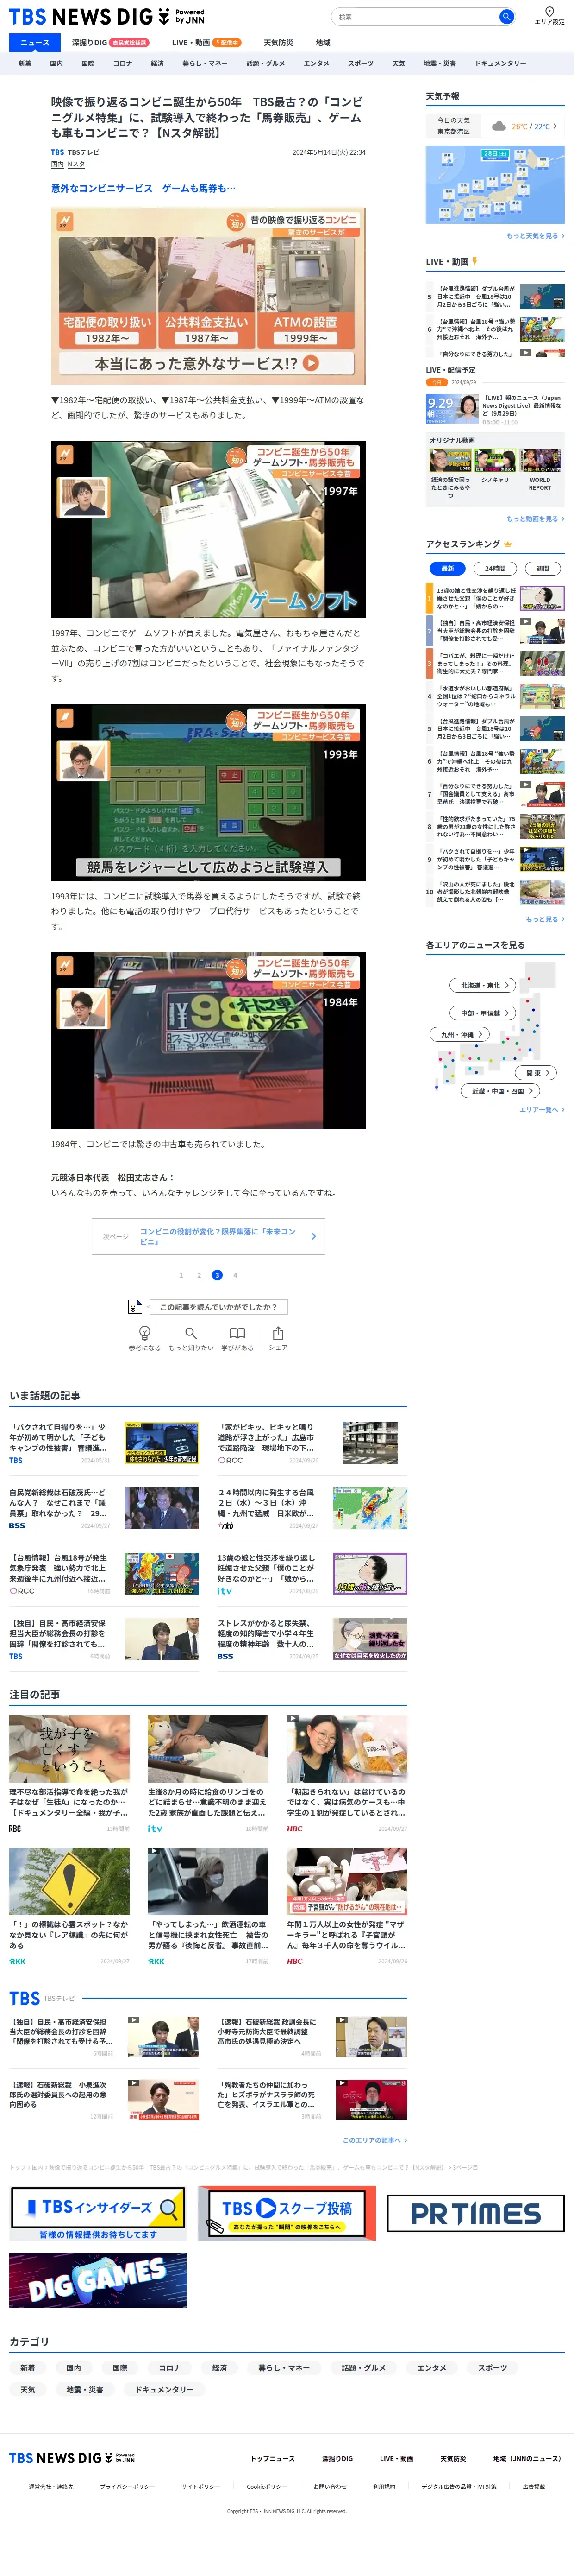Click the PR TIMES banner

click(x=475, y=2213)
